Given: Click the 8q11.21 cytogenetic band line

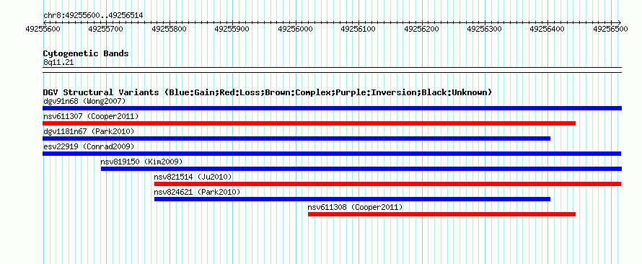Looking at the screenshot, I should pyautogui.click(x=332, y=70).
